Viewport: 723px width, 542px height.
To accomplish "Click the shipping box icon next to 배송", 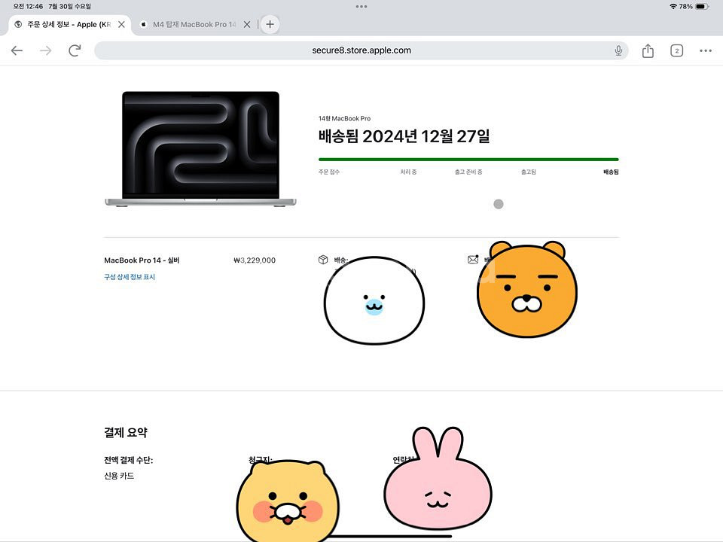I will pos(323,260).
